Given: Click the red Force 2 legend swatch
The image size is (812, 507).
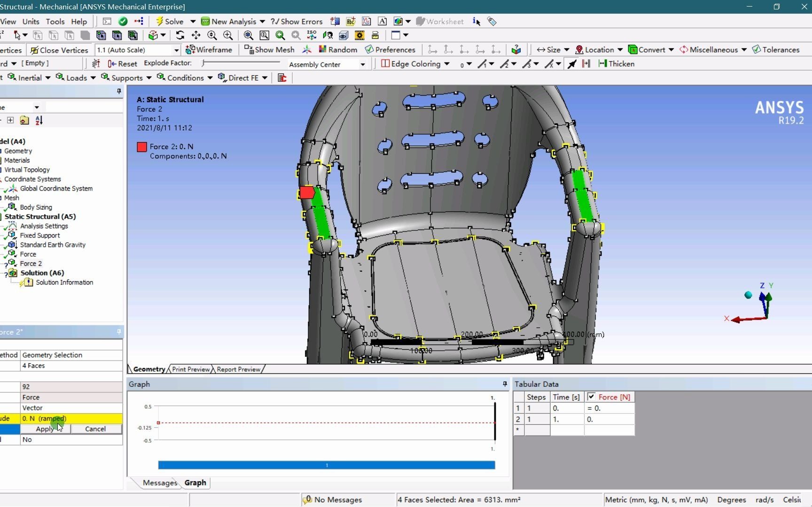Looking at the screenshot, I should click(142, 147).
